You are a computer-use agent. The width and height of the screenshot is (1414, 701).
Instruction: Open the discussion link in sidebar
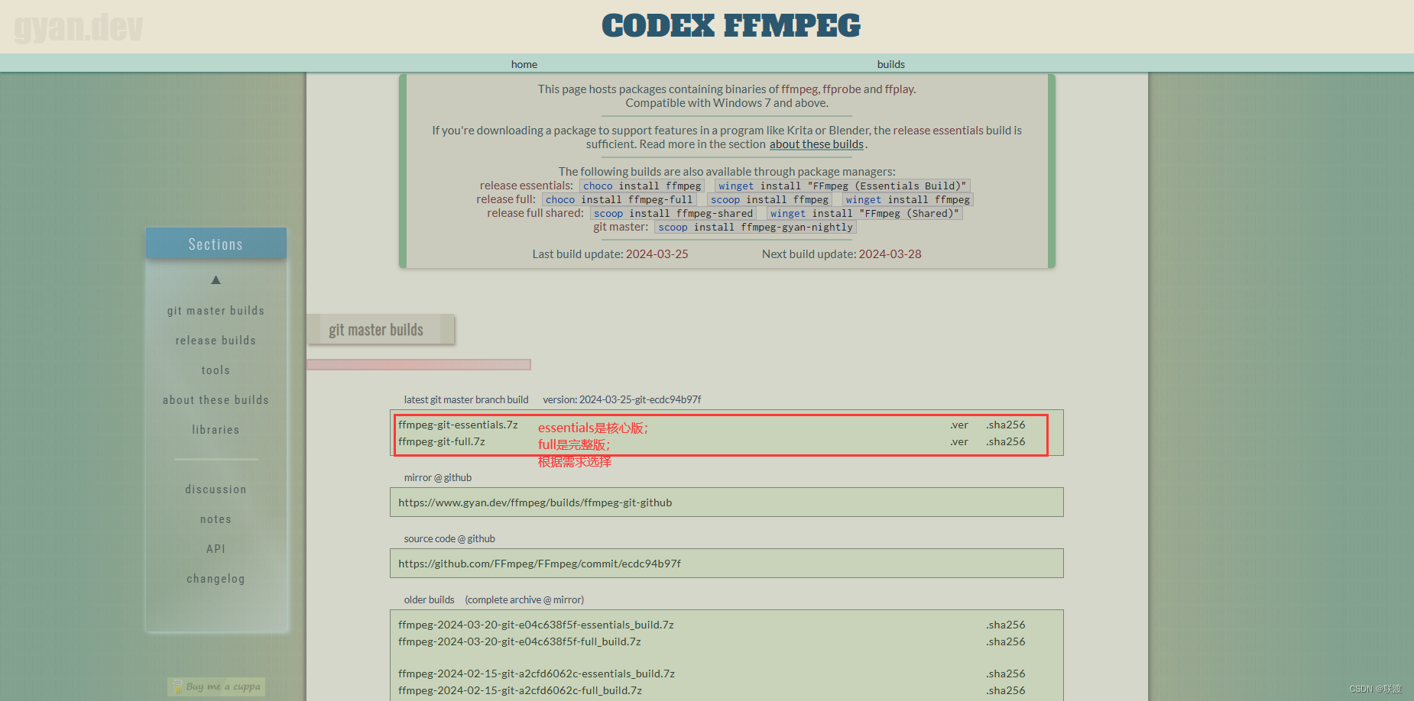(x=216, y=489)
